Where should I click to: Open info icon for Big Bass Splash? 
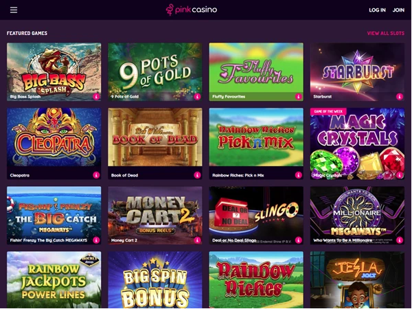click(x=96, y=96)
